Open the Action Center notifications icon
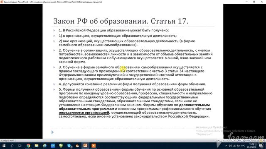Screen dimensions: 266x149 (261, 146)
